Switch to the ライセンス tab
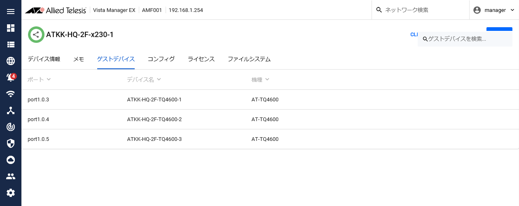 [x=201, y=59]
